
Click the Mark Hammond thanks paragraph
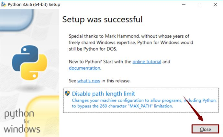(131, 43)
